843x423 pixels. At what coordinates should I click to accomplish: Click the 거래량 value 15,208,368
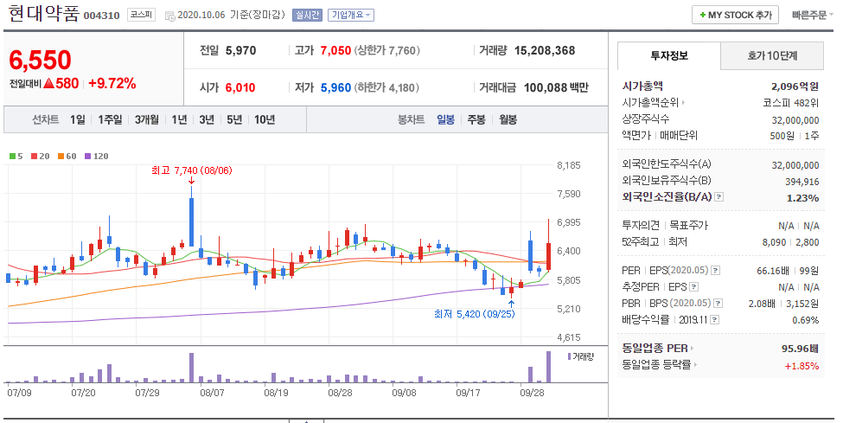pyautogui.click(x=545, y=50)
